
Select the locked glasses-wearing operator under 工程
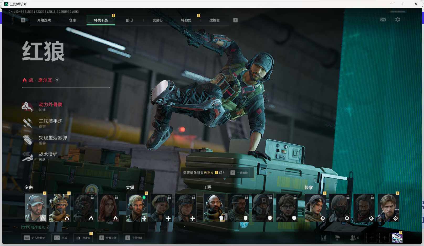[287, 208]
